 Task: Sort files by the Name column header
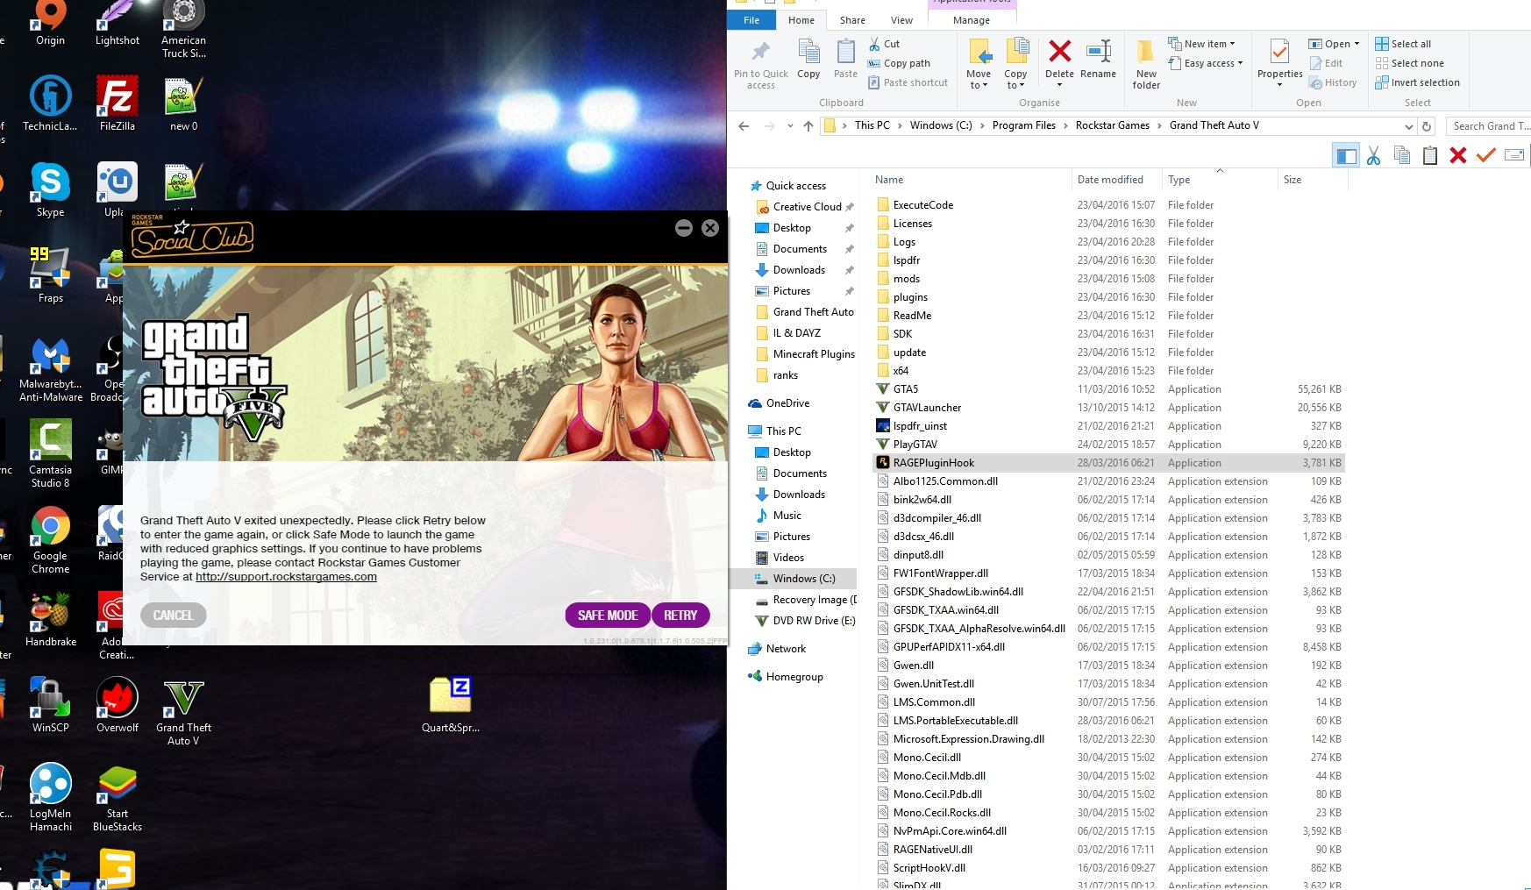pyautogui.click(x=889, y=180)
